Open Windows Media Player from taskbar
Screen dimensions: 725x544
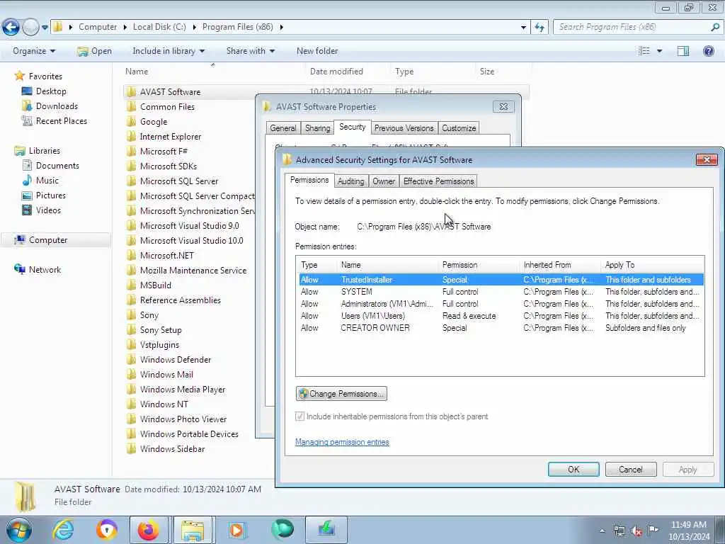point(236,530)
